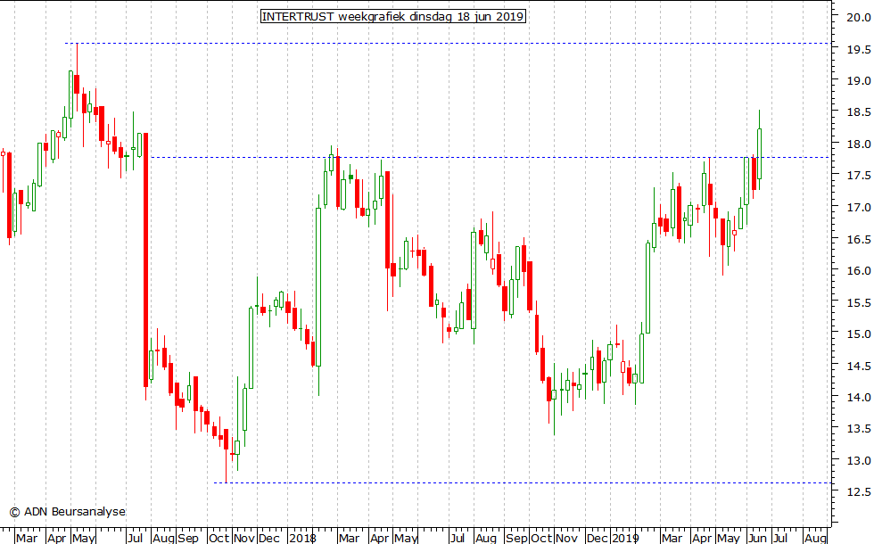
Task: Click the 16.0 price axis label
Action: (858, 271)
